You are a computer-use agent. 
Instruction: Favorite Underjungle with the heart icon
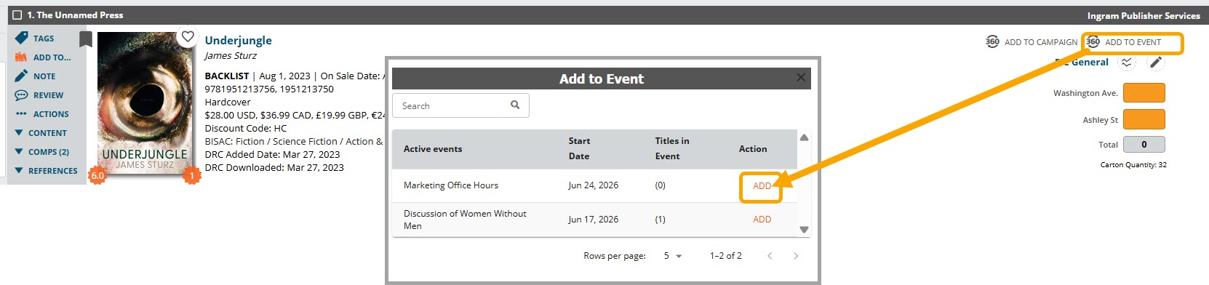[188, 36]
